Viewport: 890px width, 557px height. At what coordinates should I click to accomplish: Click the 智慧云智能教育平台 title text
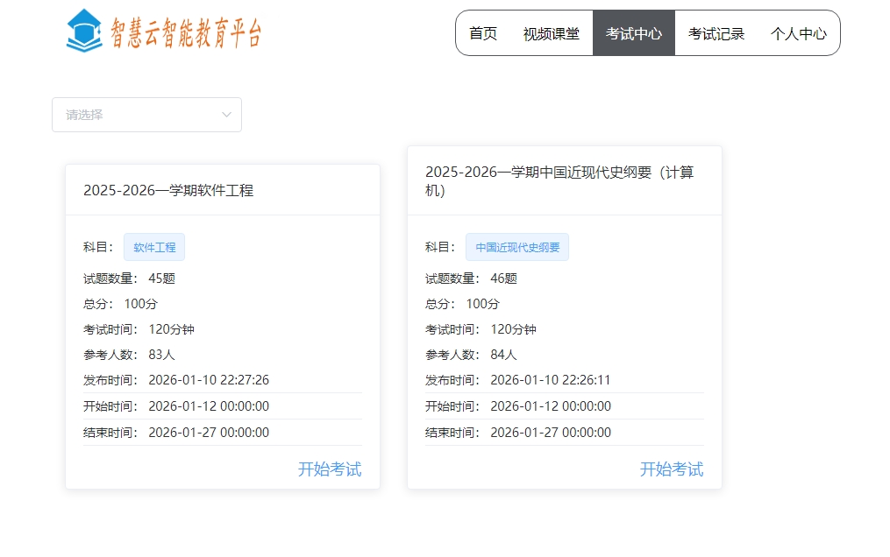pyautogui.click(x=186, y=33)
